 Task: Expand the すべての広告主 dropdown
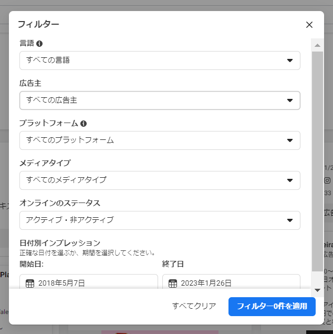point(160,100)
